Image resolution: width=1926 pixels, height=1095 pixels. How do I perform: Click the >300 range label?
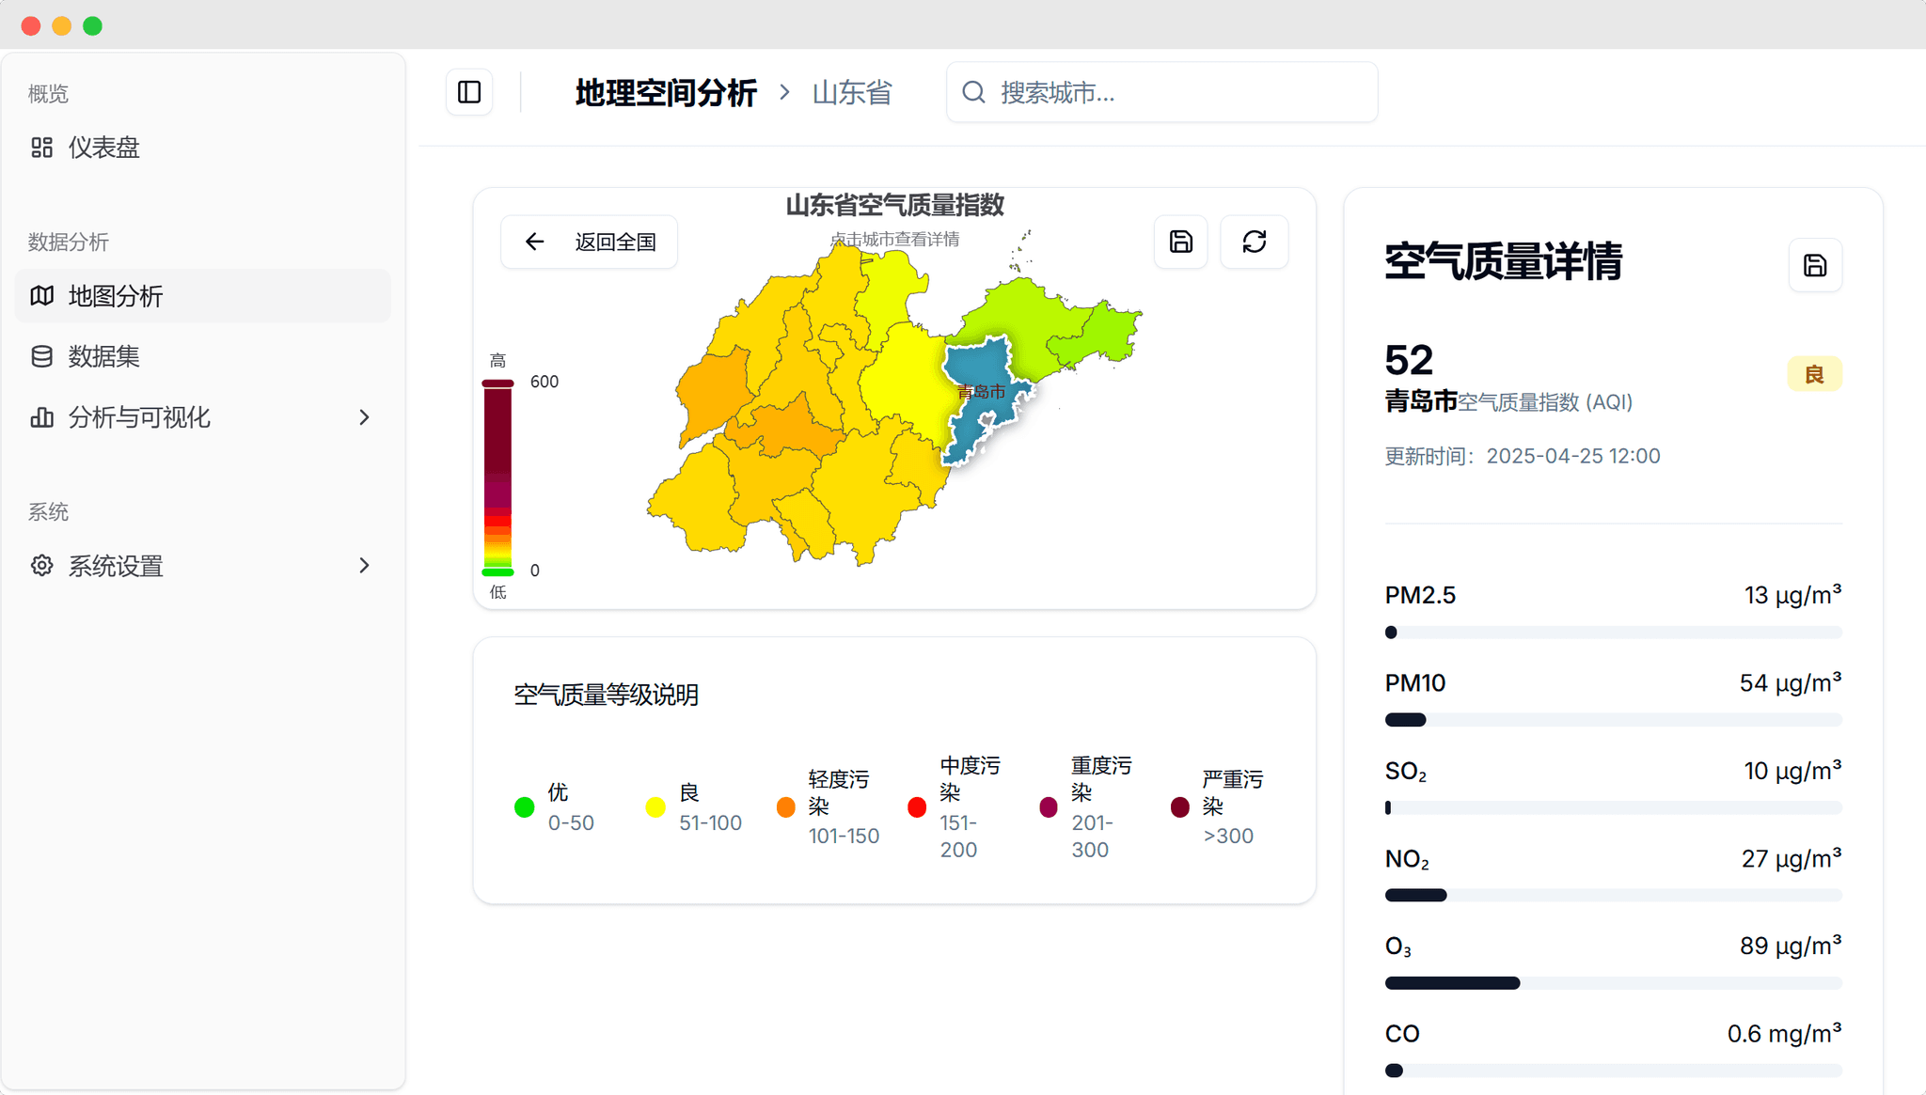[1228, 836]
